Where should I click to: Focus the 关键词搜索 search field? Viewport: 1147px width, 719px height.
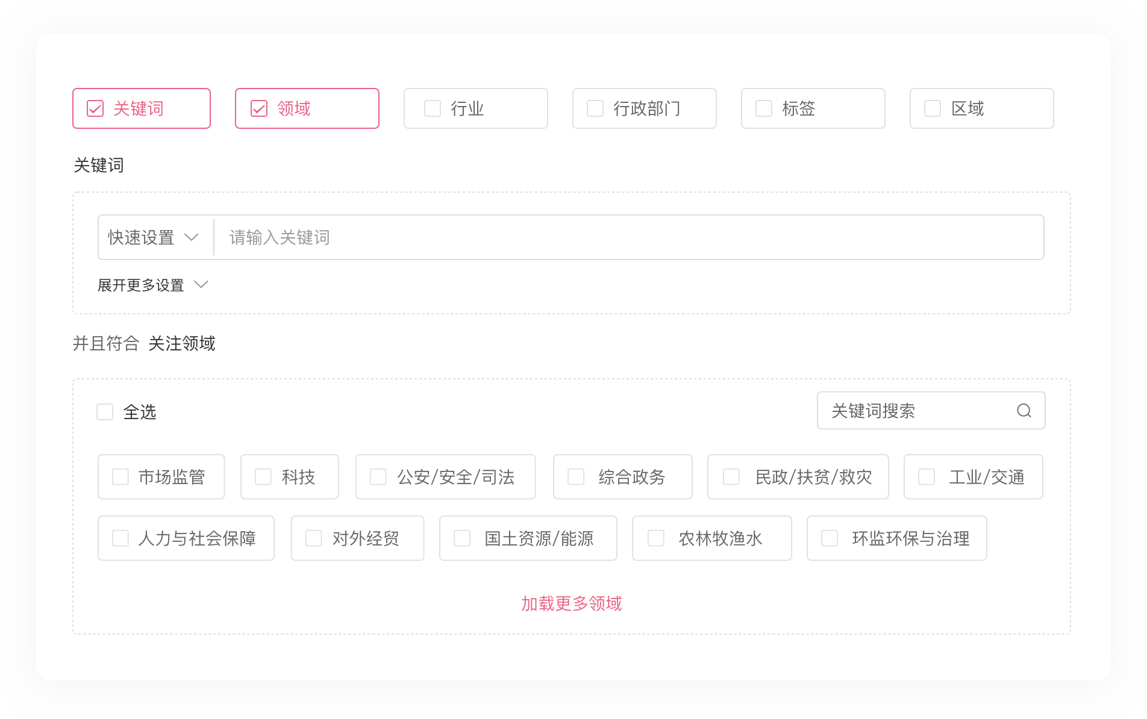click(x=916, y=411)
